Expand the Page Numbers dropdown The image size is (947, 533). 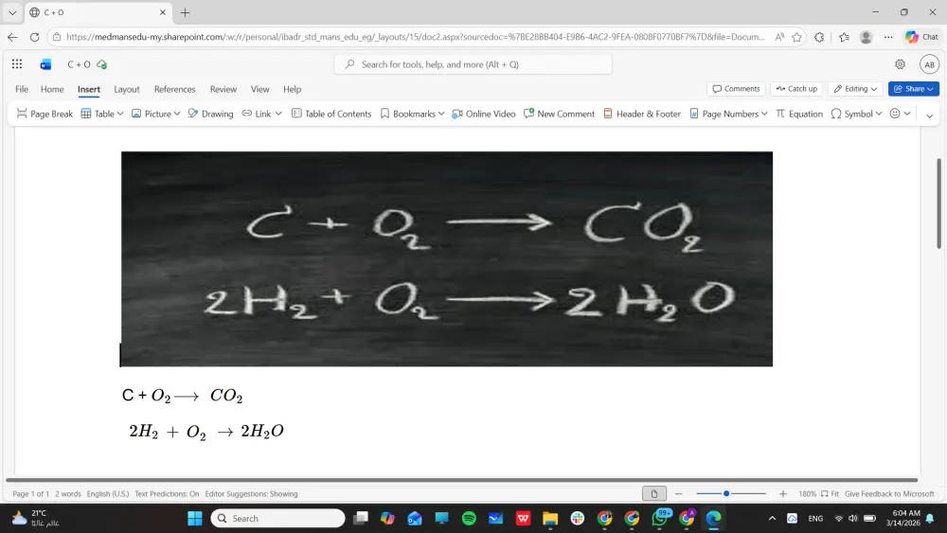pos(764,114)
